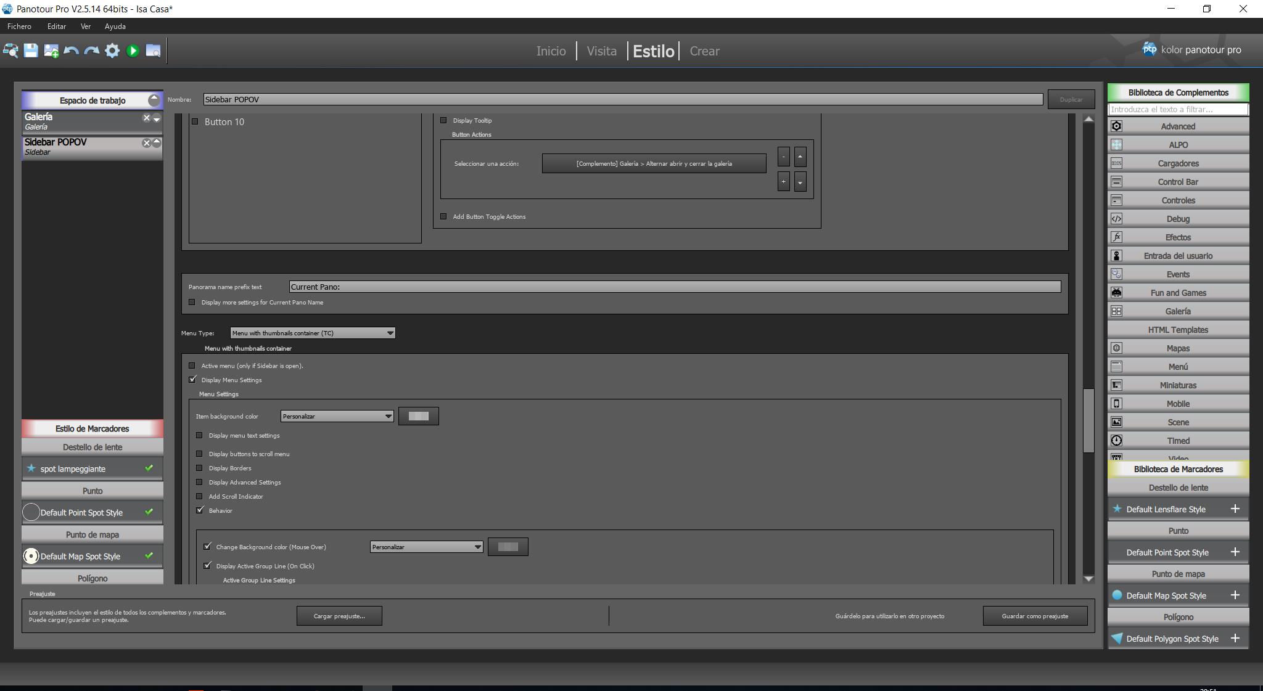Save the project with the floppy icon

31,51
